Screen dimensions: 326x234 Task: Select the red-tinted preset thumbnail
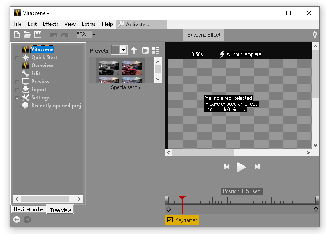[132, 68]
